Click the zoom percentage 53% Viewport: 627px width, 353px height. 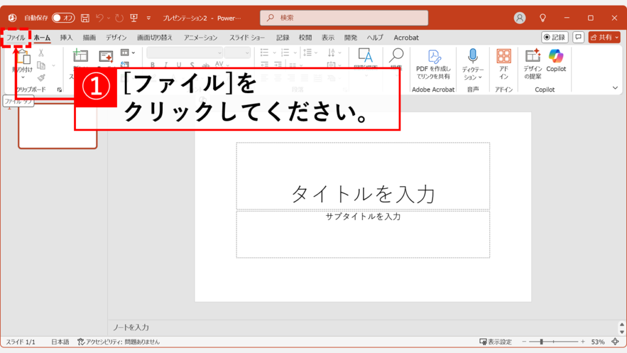pos(598,342)
